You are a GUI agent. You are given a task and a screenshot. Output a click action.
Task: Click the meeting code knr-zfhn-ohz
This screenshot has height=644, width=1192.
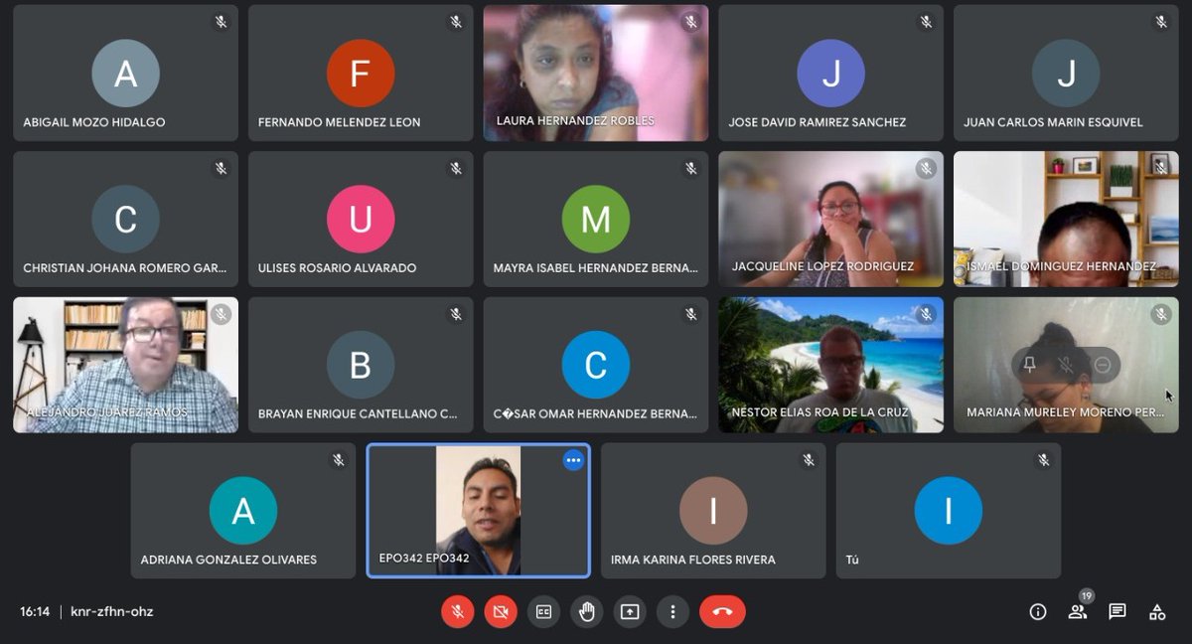(112, 612)
